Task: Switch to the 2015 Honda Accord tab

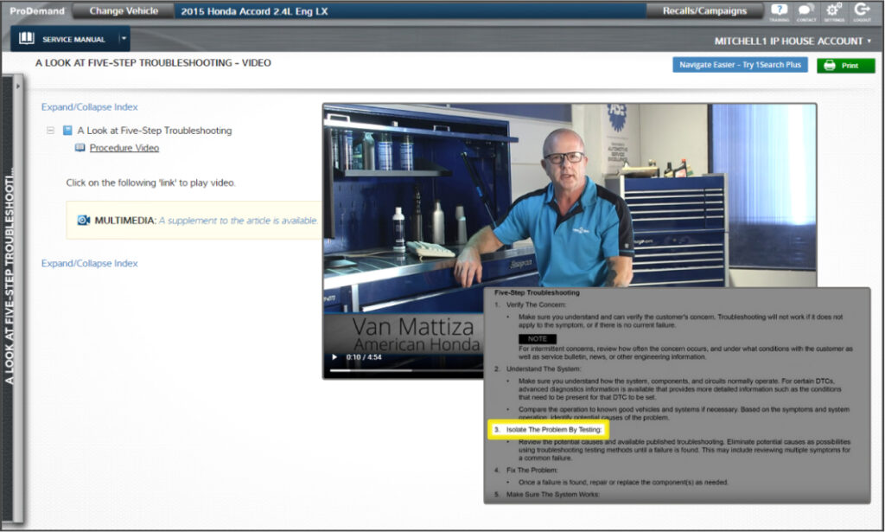Action: pyautogui.click(x=259, y=11)
